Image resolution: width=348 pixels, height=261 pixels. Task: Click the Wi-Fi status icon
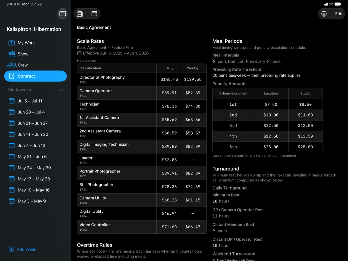pyautogui.click(x=331, y=4)
